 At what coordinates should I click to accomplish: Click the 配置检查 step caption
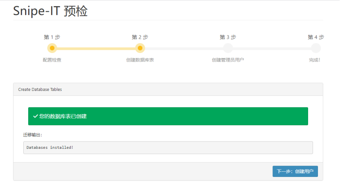tap(52, 60)
